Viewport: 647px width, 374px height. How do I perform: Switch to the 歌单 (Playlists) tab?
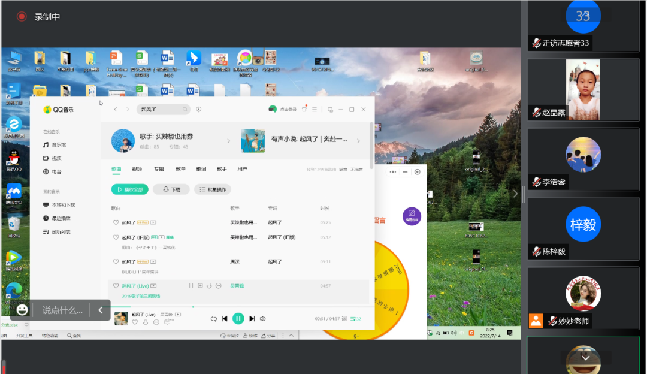pyautogui.click(x=180, y=169)
